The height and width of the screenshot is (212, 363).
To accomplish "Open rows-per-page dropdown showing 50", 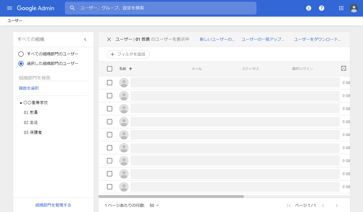I will (154, 206).
